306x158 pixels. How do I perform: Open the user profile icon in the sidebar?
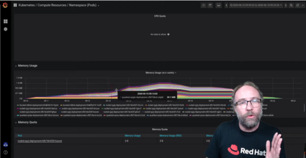(x=5, y=145)
